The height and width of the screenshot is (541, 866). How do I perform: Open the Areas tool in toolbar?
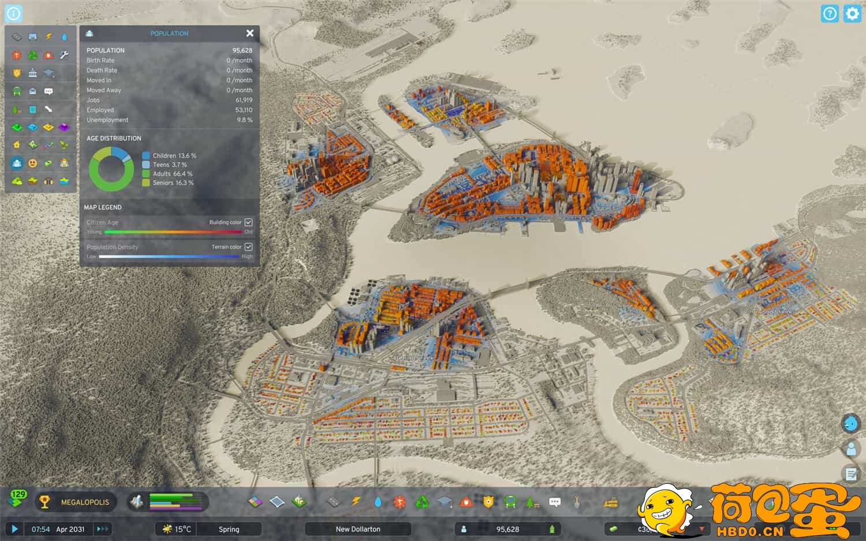pos(277,502)
